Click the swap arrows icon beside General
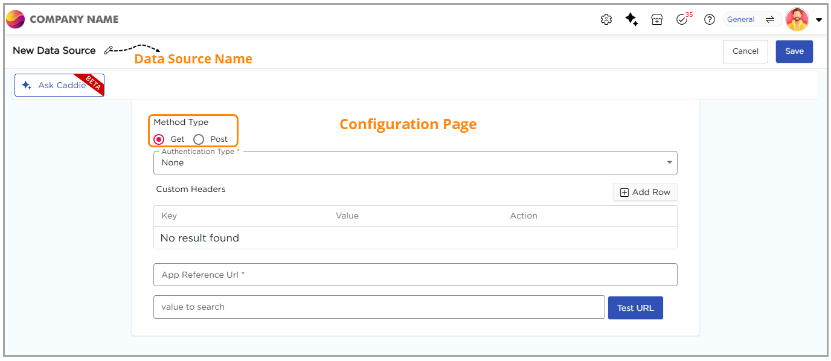The image size is (831, 361). [770, 19]
